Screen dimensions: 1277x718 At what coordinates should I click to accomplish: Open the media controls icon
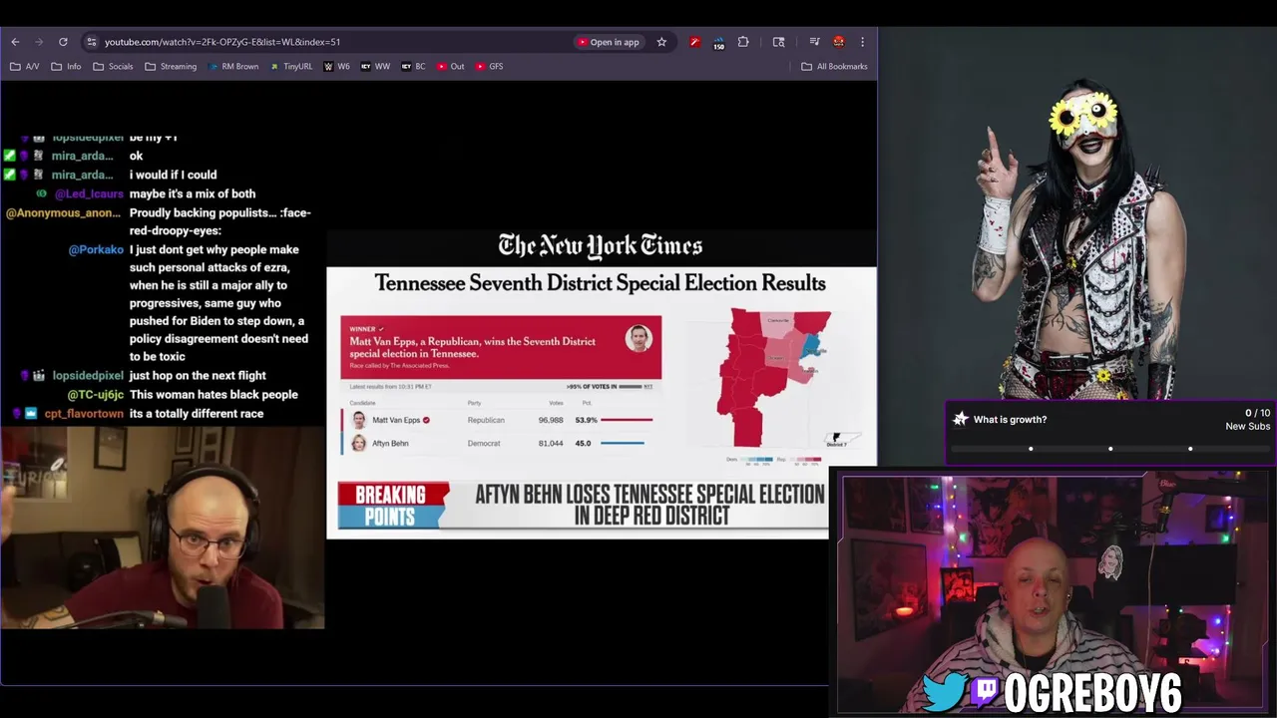(x=815, y=42)
